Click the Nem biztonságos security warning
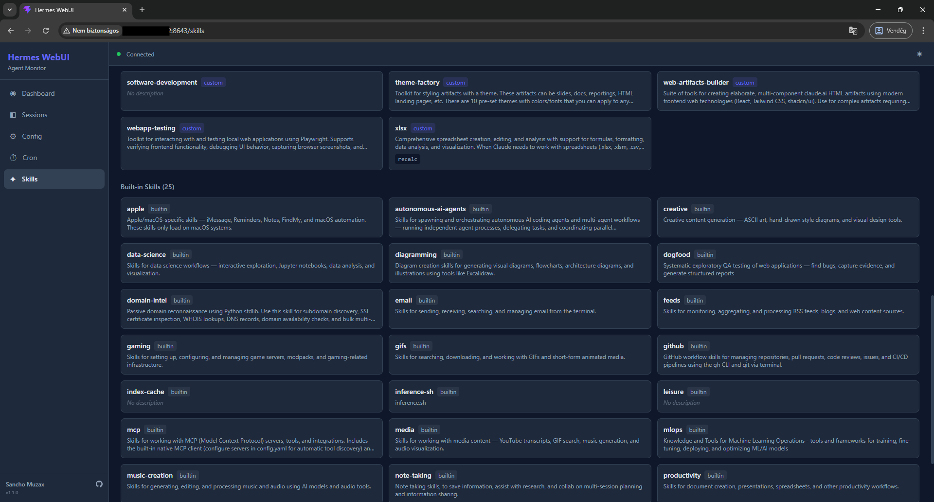This screenshot has width=934, height=502. point(91,30)
